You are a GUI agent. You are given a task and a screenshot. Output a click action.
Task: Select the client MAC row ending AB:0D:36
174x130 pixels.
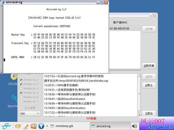pos(125,29)
